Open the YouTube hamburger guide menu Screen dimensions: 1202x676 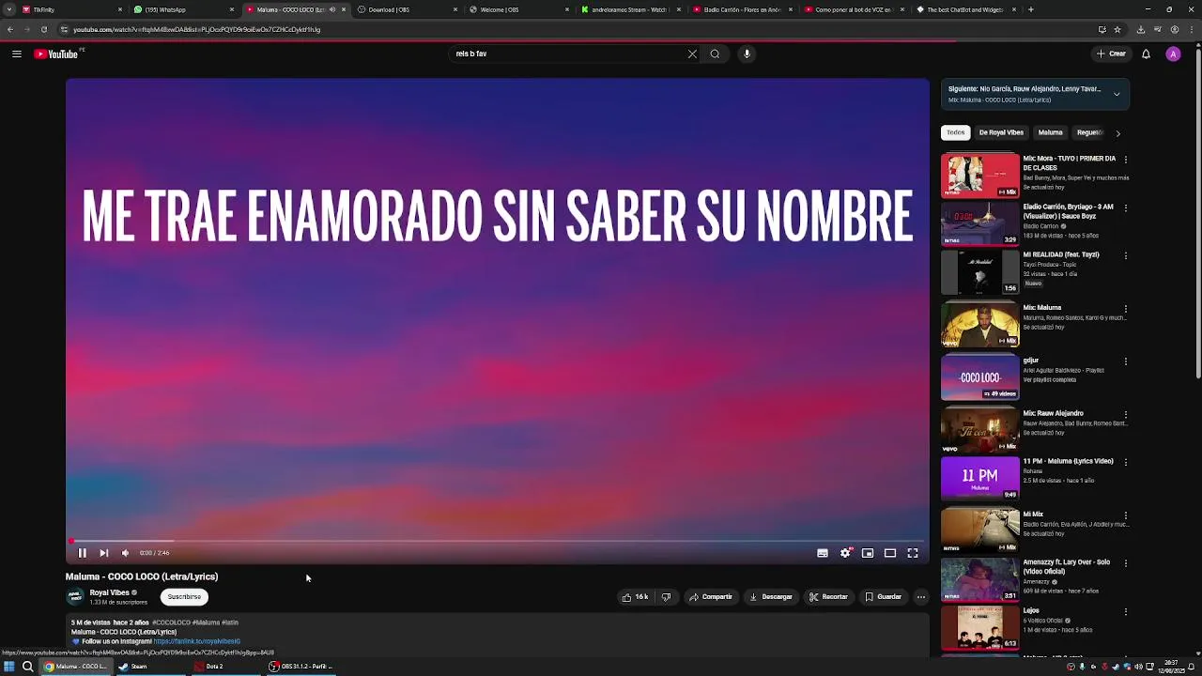pos(17,54)
